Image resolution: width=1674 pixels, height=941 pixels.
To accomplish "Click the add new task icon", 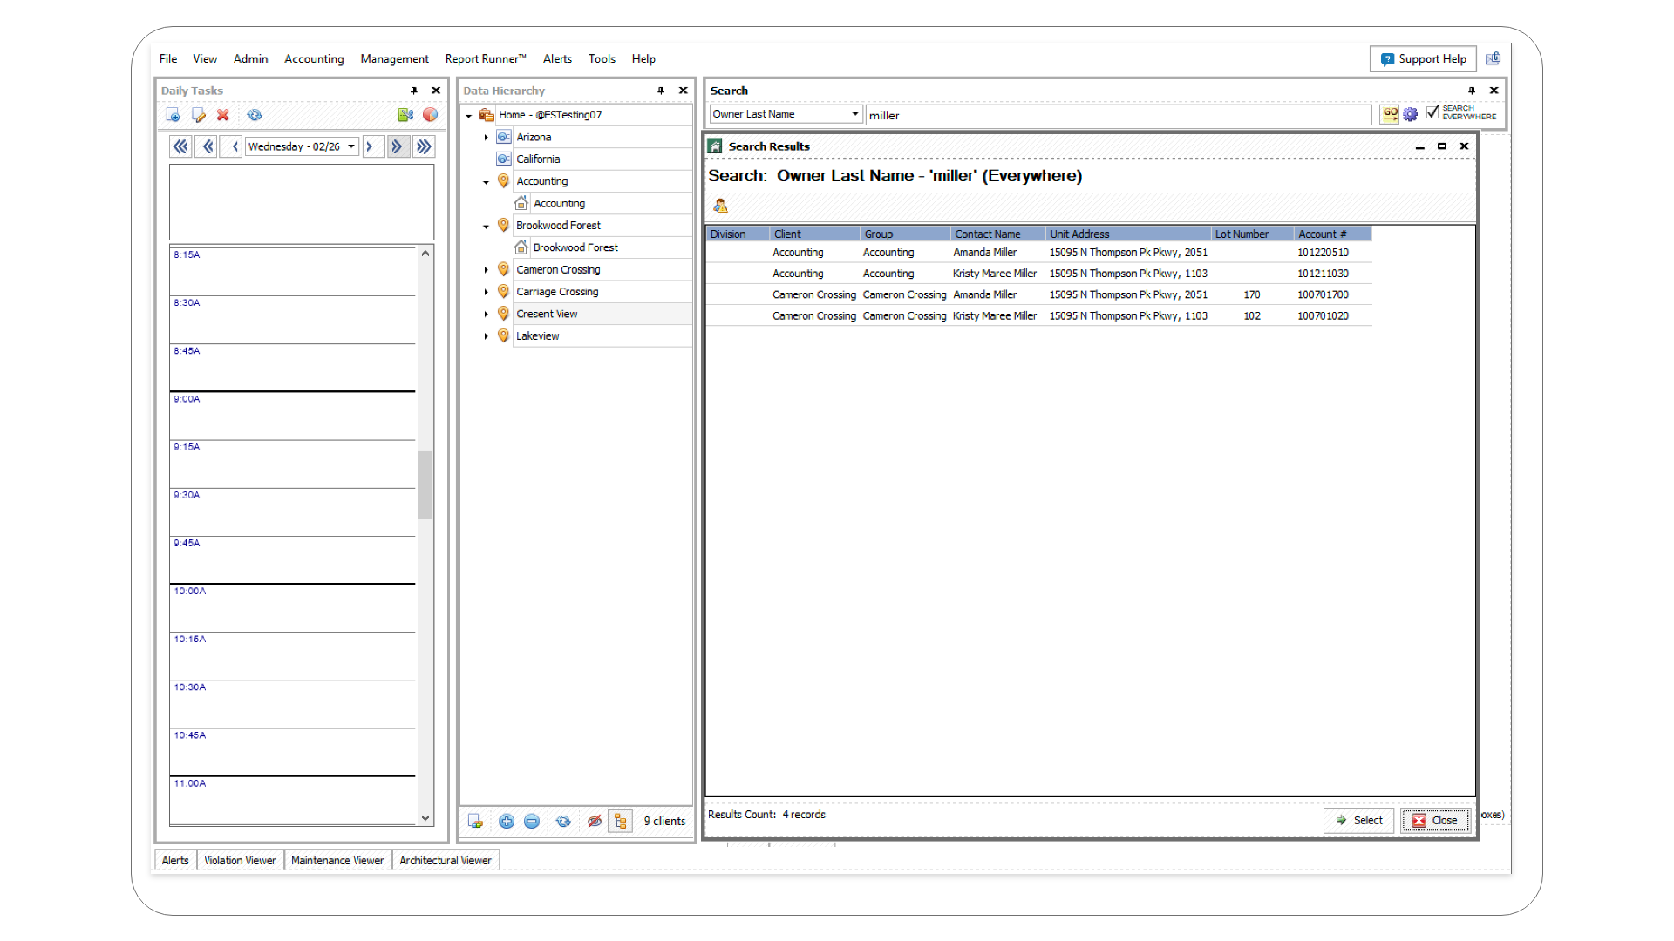I will [x=173, y=115].
